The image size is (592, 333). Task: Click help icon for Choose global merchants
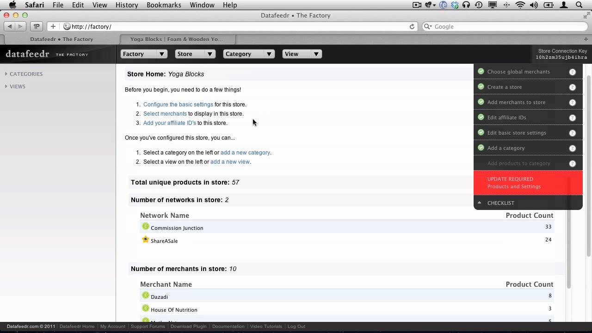572,72
